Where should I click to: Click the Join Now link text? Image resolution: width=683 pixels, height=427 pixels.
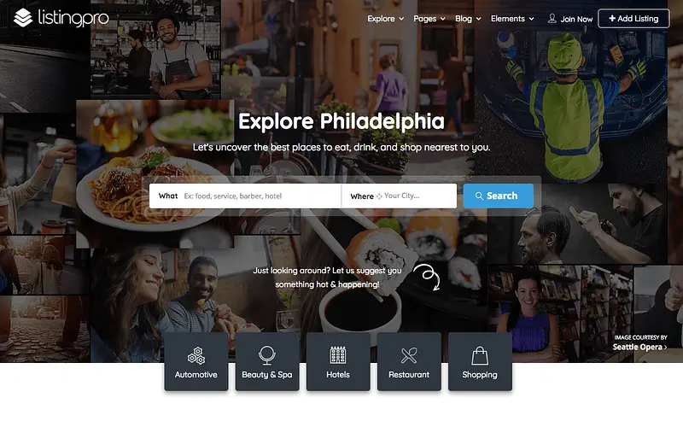[x=576, y=19]
